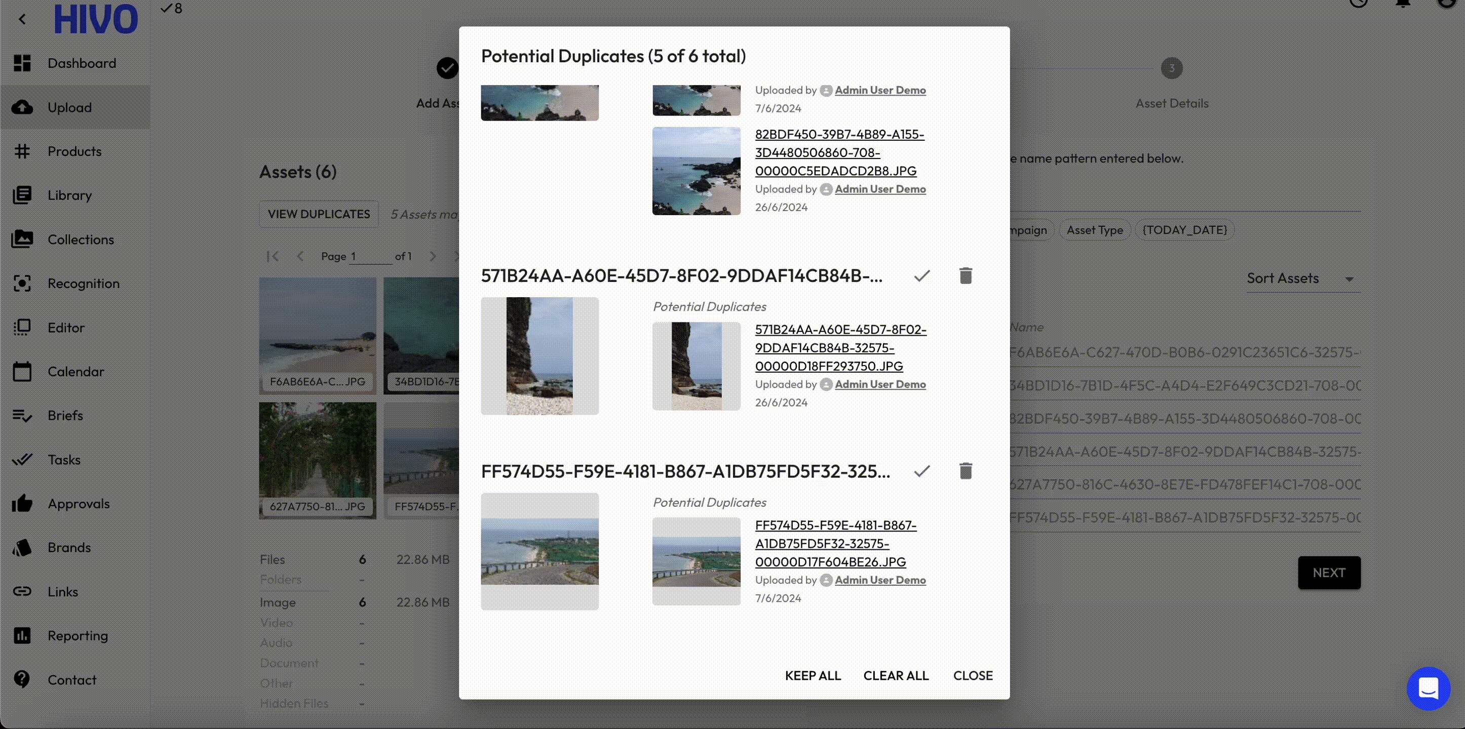Click the Brands sidebar icon

22,548
